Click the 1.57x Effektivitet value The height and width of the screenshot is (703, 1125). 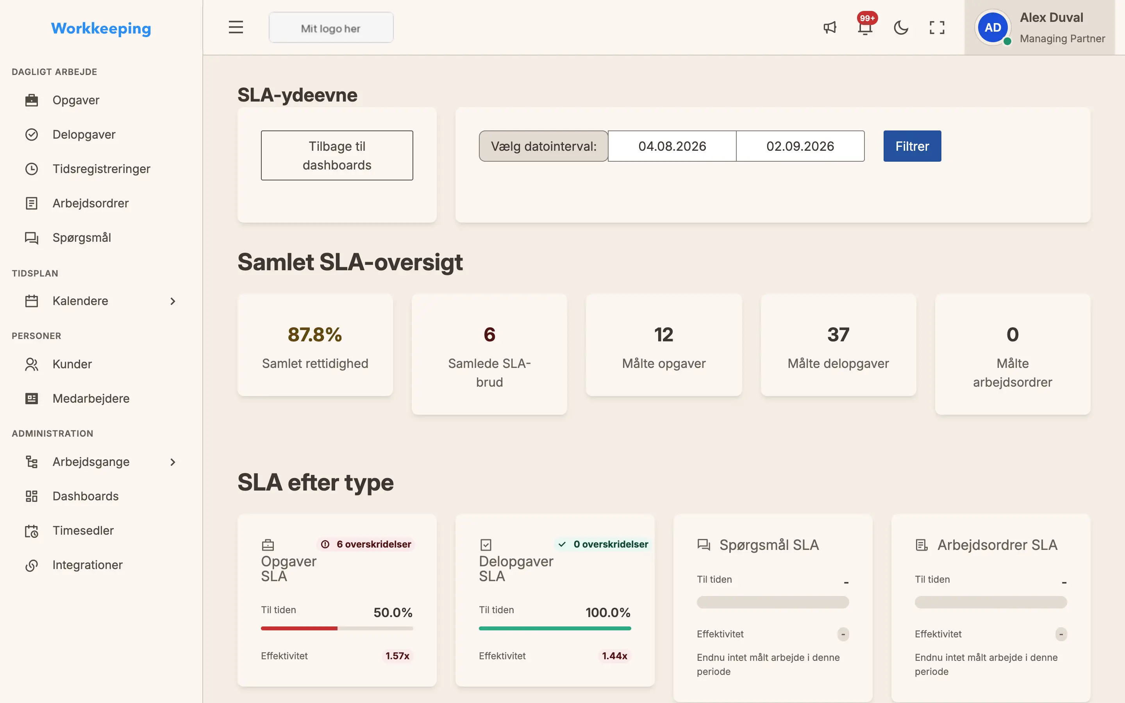[398, 656]
